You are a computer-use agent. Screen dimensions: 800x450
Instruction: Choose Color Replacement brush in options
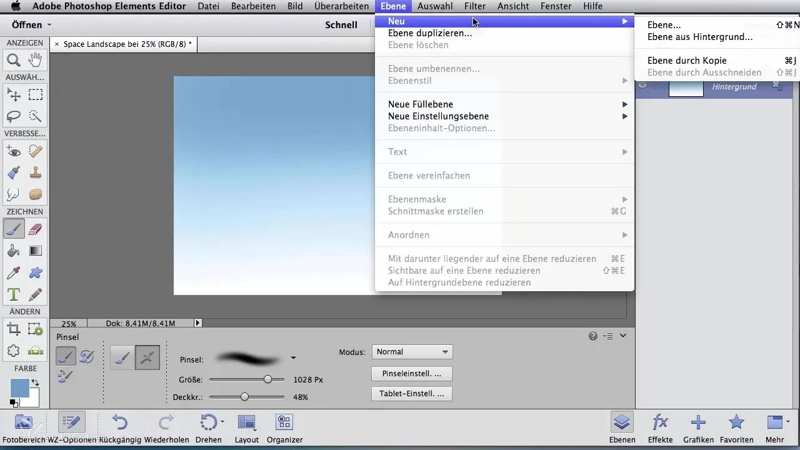click(66, 376)
